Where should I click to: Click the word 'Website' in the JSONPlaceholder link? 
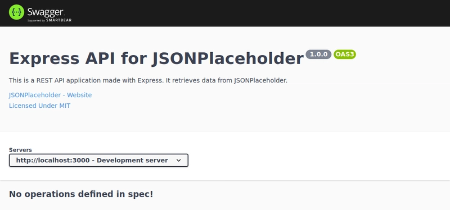coord(79,95)
